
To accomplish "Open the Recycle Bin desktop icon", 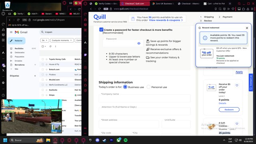I will pyautogui.click(x=7, y=5).
